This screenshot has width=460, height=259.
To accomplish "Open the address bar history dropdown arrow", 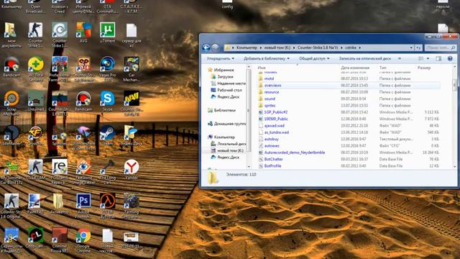I will 411,47.
